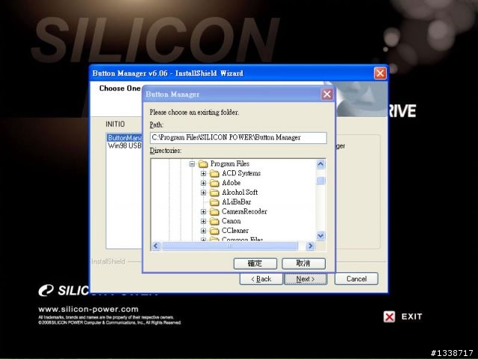Expand the Adobe folder node
The width and height of the screenshot is (478, 359).
[x=203, y=183]
